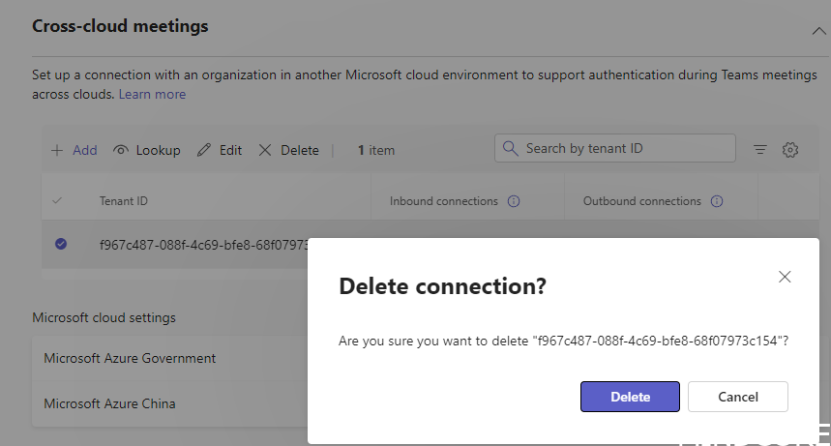
Task: Select the Microsoft Azure China row
Action: [109, 403]
